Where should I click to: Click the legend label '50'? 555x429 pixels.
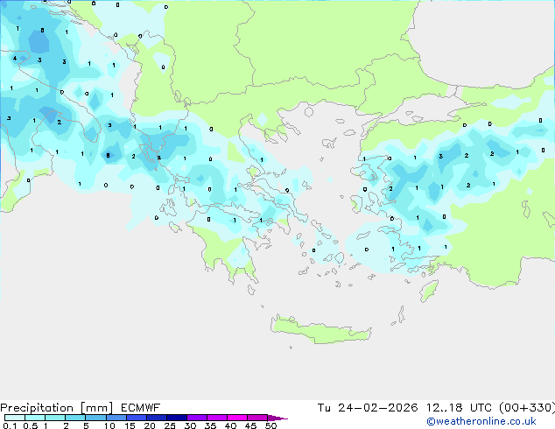tap(271, 425)
